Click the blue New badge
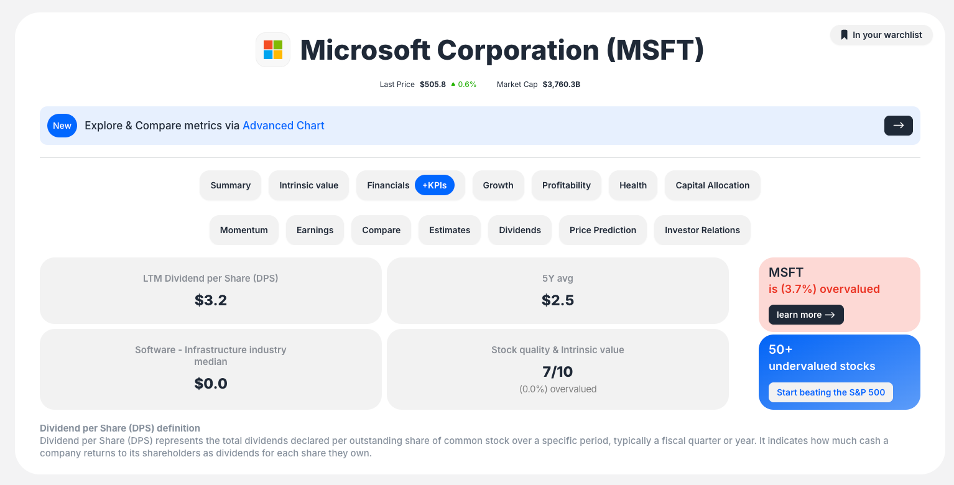954x485 pixels. coord(62,126)
